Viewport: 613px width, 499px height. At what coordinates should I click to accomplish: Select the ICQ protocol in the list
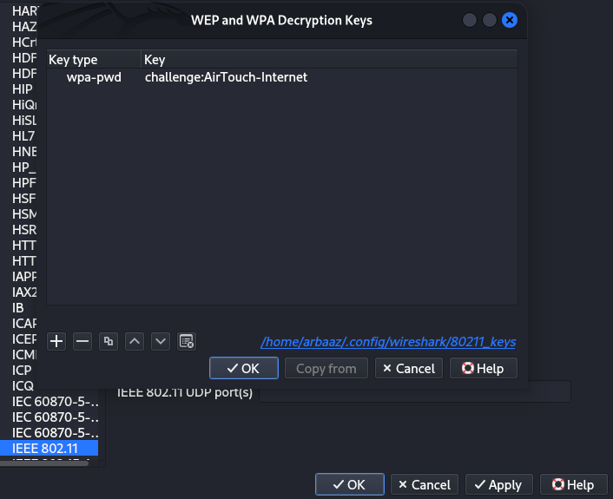(x=23, y=385)
